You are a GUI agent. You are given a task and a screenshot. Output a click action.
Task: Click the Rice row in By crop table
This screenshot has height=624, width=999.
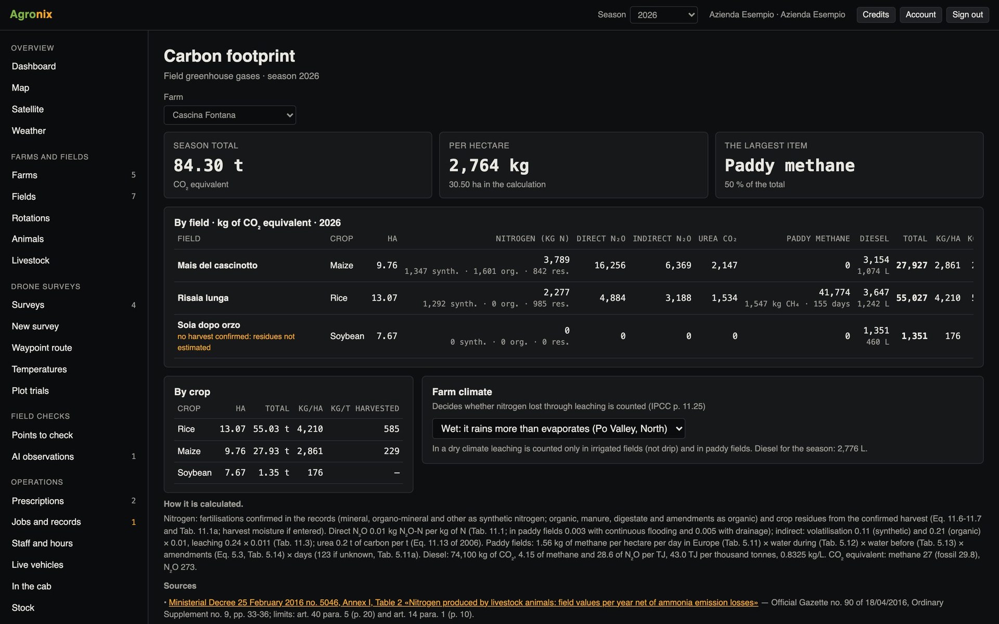pos(288,429)
